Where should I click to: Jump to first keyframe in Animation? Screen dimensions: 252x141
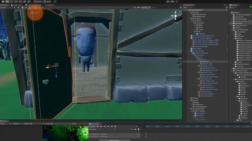101,127
